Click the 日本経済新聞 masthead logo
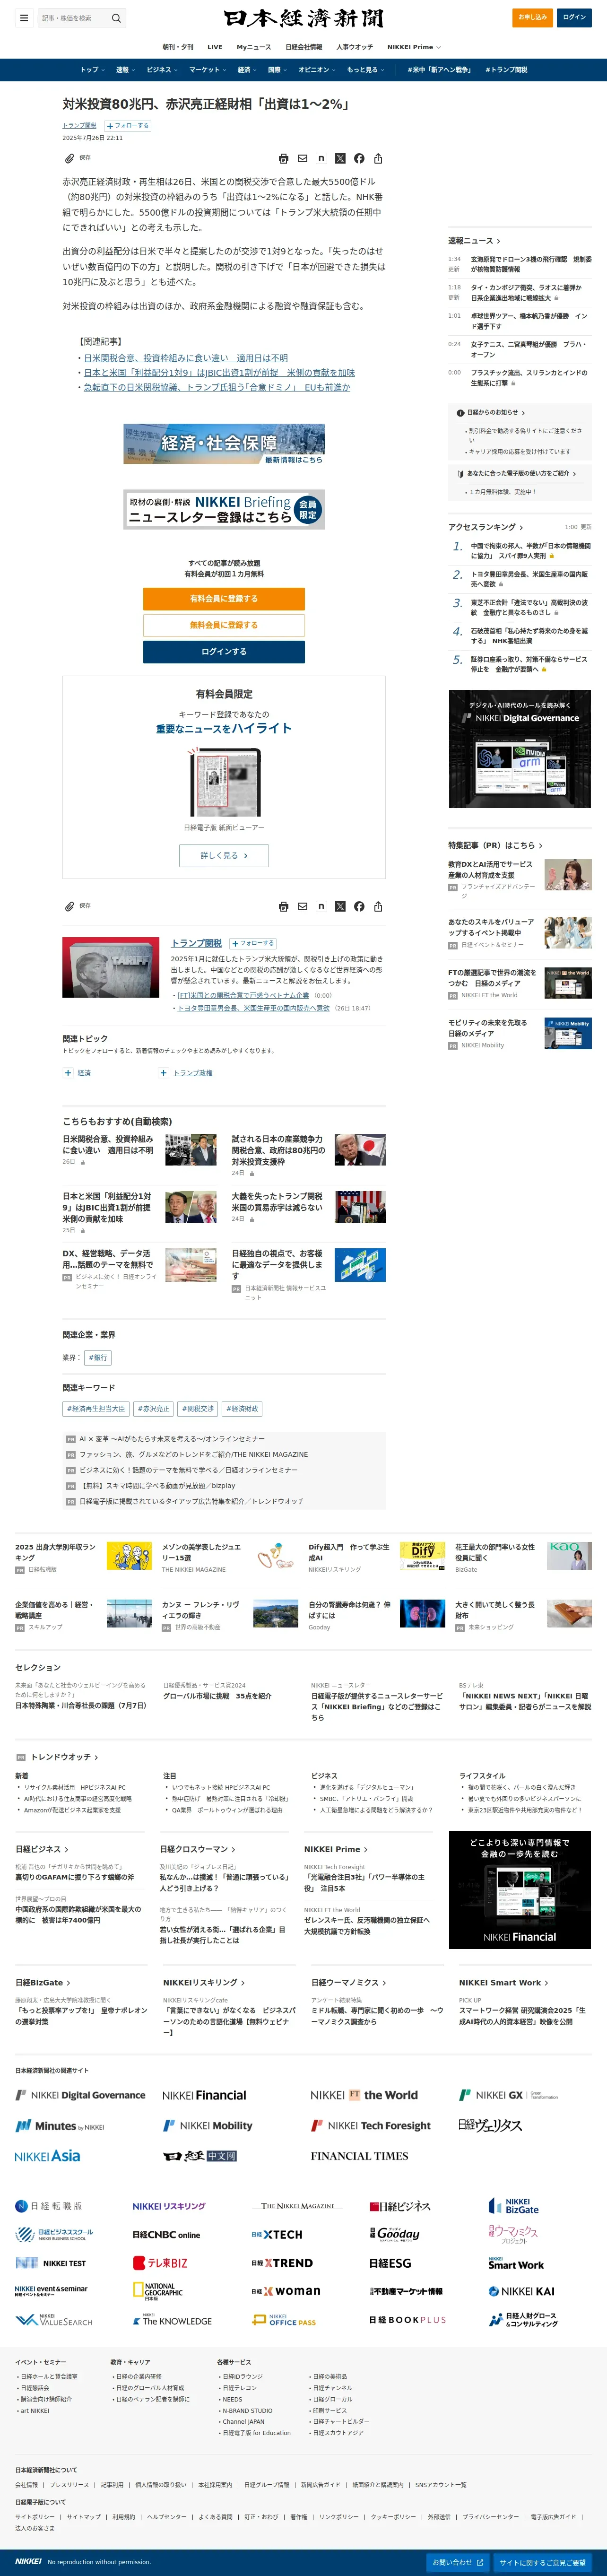 303,18
